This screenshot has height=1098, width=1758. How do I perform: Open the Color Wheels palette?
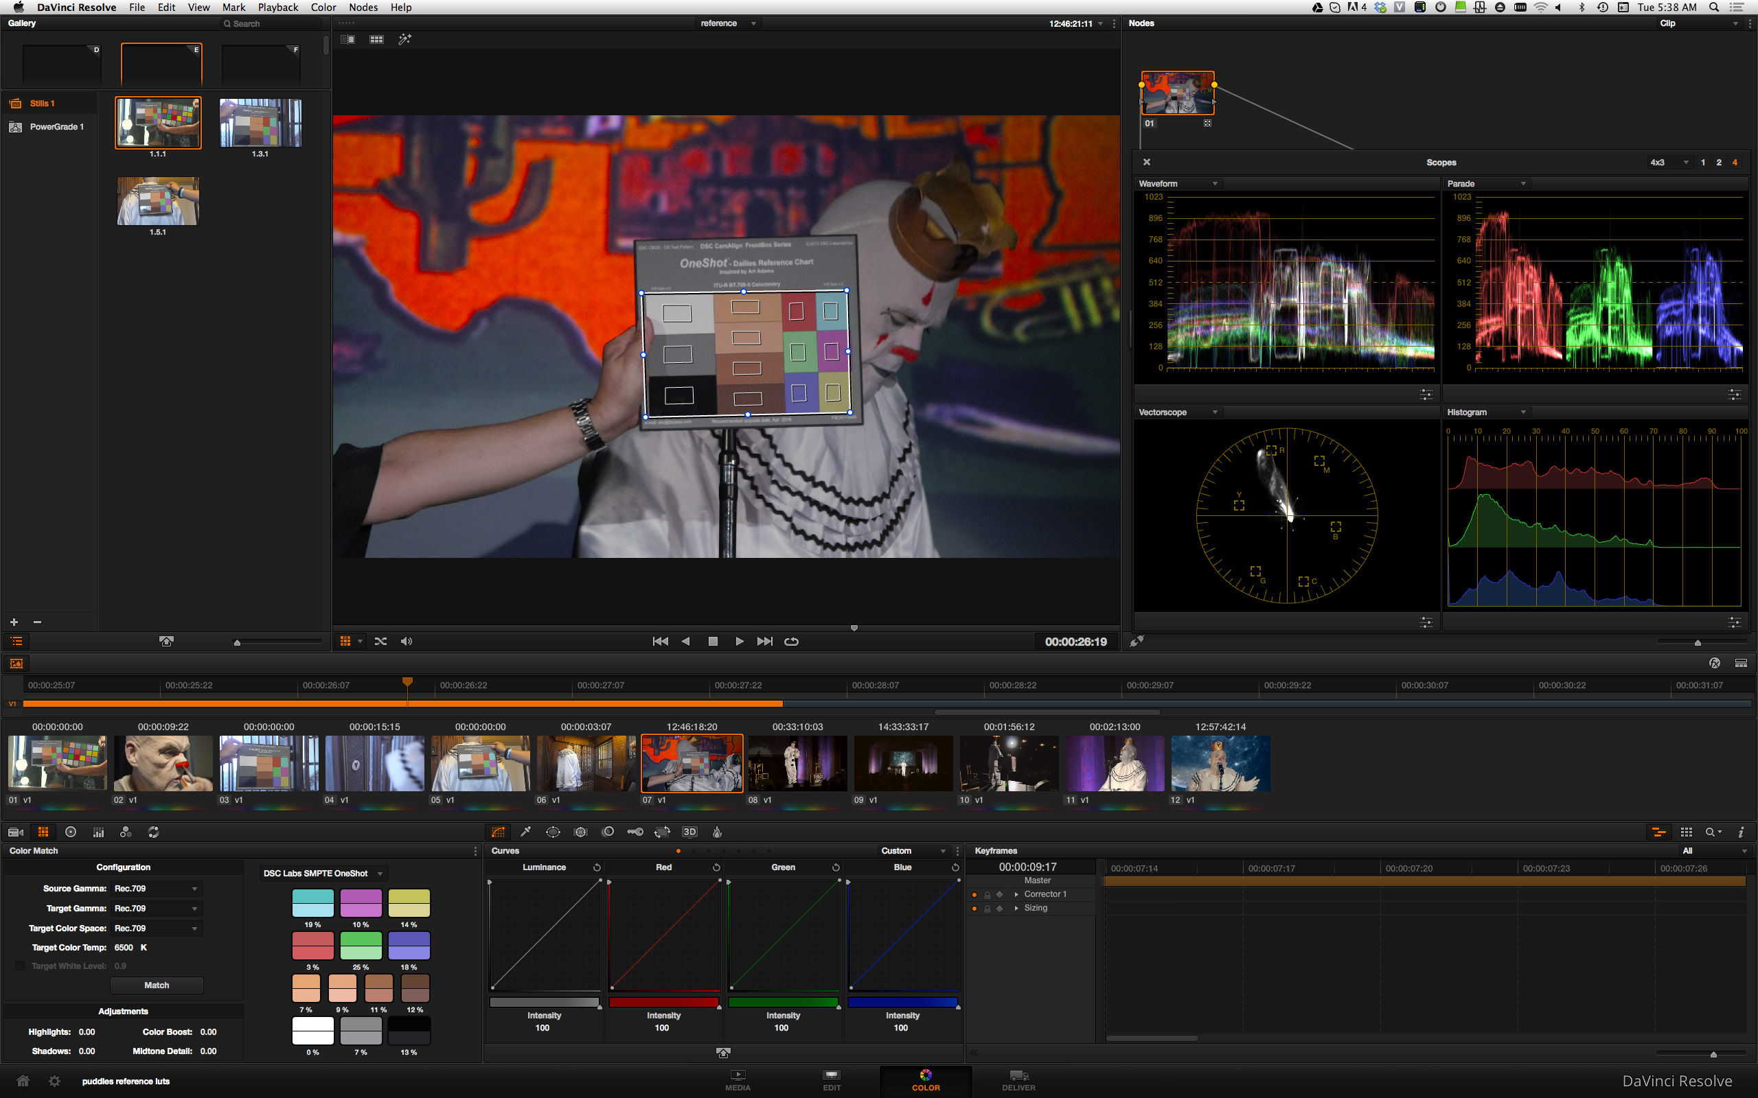point(71,832)
